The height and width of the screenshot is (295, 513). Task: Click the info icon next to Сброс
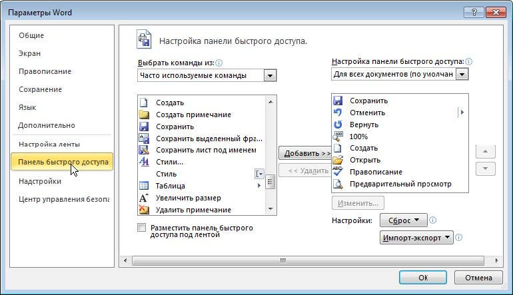tap(432, 220)
